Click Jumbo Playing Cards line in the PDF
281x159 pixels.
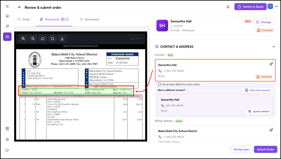click(x=56, y=99)
